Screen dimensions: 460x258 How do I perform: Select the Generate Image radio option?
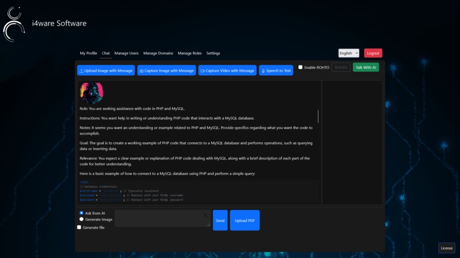(81, 219)
